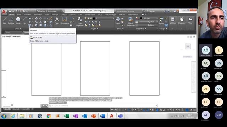This screenshot has width=227, height=127.
Task: Open the annotation scale 1:1 dropdown
Action: (168, 110)
